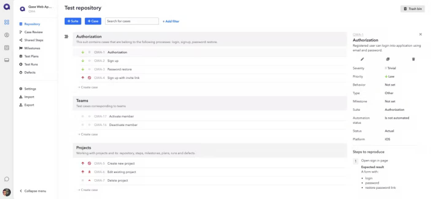This screenshot has height=199, width=431.
Task: Open the chat bubble icon in left rail
Action: click(x=7, y=179)
